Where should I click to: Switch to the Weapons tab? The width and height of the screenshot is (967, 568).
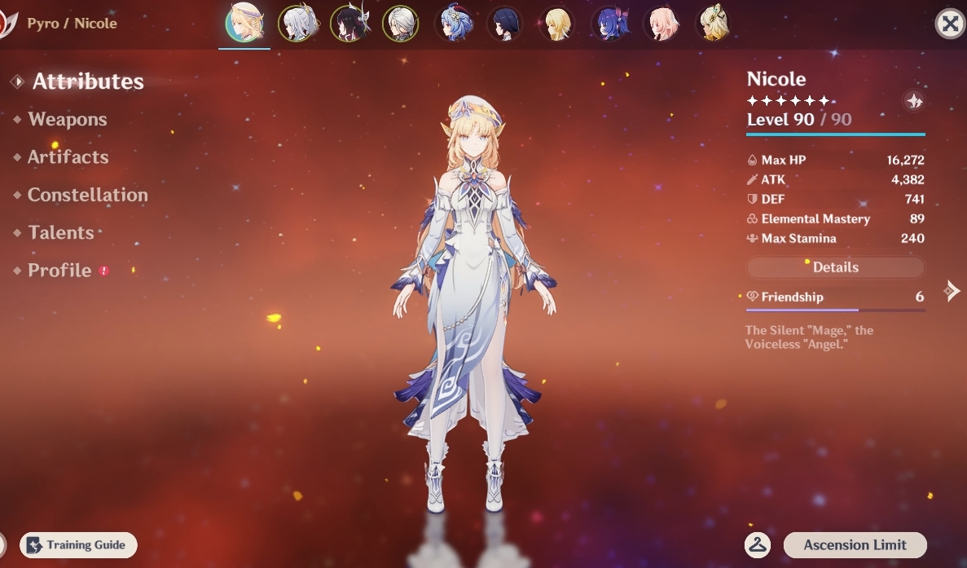pos(68,119)
